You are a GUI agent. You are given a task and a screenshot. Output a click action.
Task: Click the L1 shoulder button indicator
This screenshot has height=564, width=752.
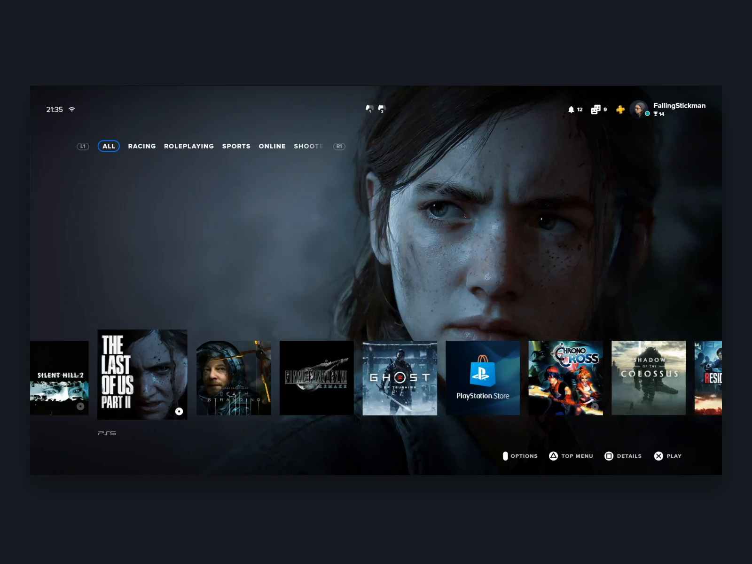coord(83,146)
